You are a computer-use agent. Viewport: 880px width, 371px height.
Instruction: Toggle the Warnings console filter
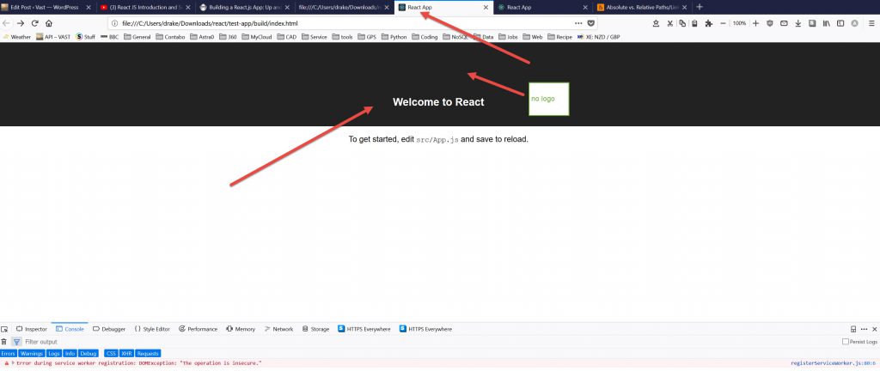coord(32,353)
